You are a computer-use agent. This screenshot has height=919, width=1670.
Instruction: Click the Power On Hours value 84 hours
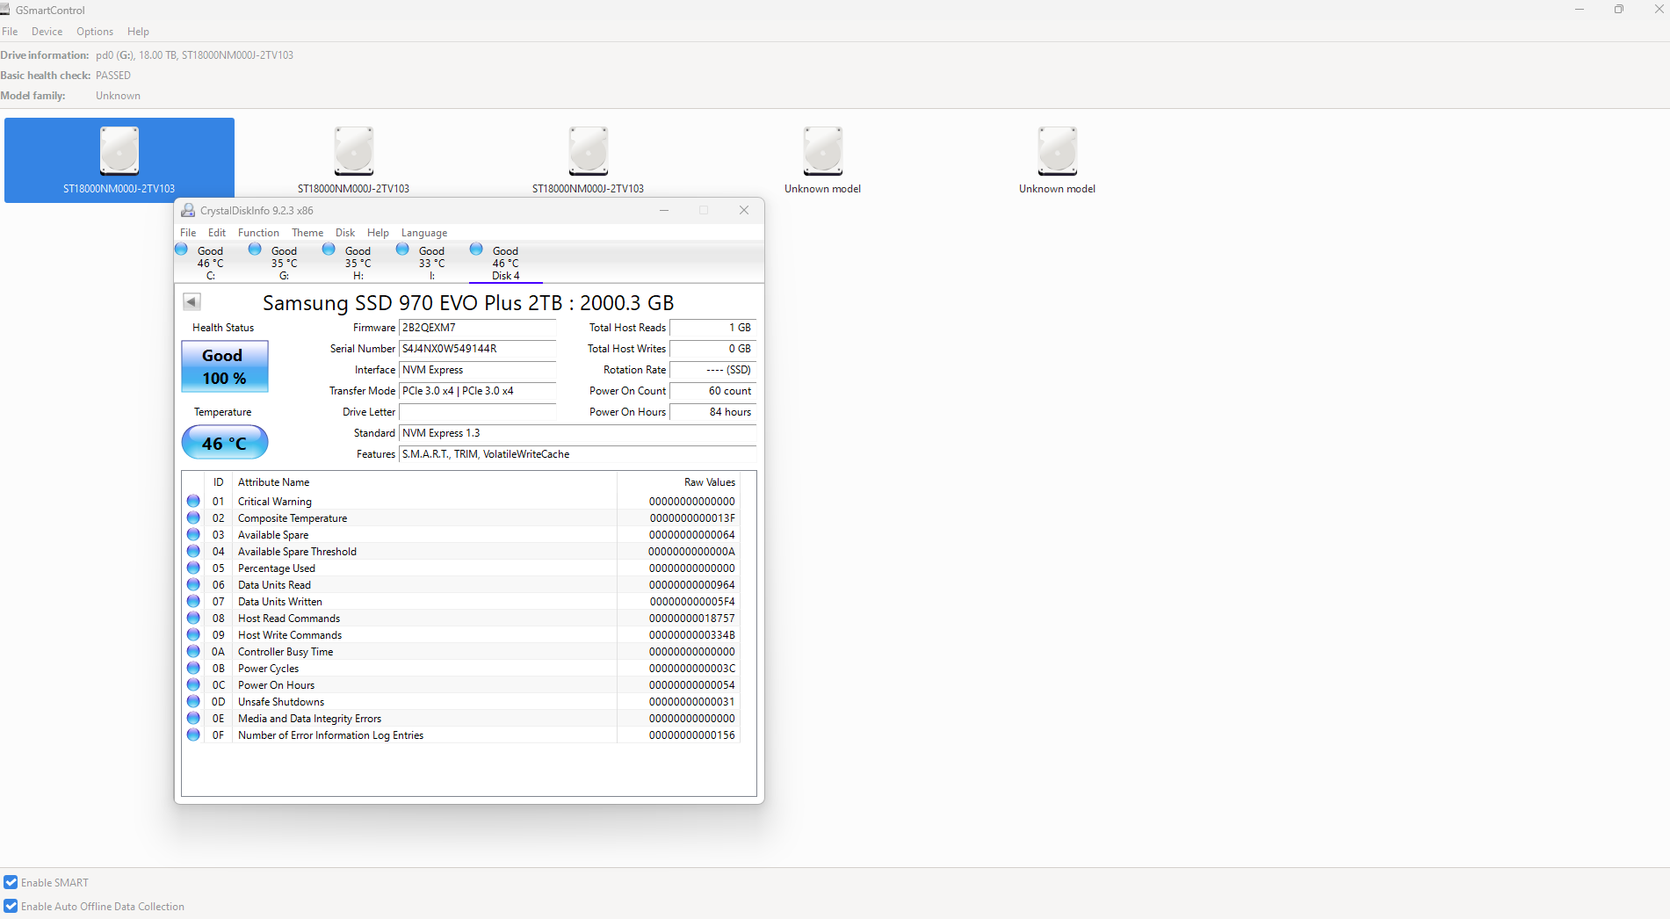click(x=712, y=412)
